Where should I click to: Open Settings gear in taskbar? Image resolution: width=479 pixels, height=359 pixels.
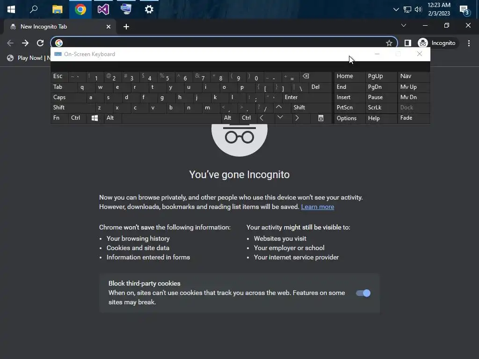tap(149, 9)
